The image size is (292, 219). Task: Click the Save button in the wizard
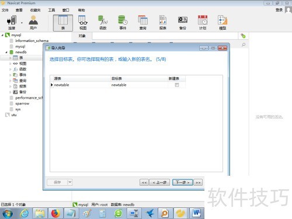(x=57, y=182)
